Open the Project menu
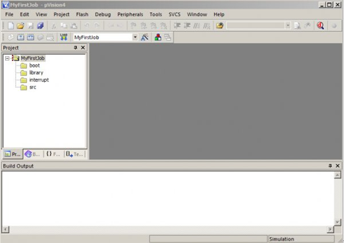The image size is (344, 243). pyautogui.click(x=62, y=14)
